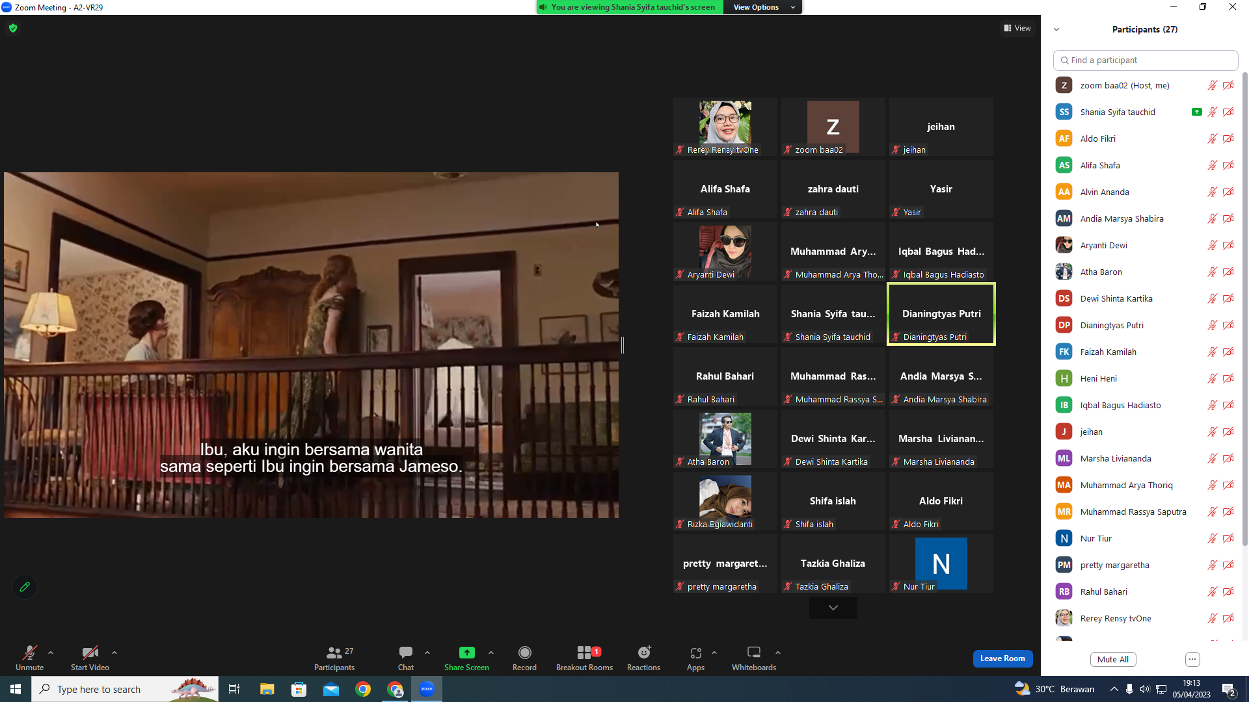The image size is (1249, 702).
Task: Click the Start Video camera icon
Action: (90, 653)
